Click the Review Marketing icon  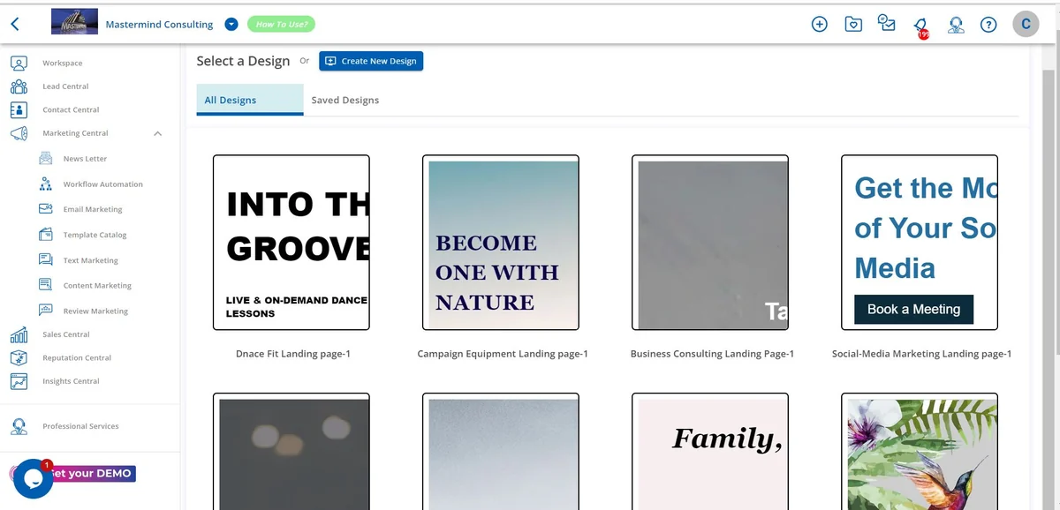(46, 311)
